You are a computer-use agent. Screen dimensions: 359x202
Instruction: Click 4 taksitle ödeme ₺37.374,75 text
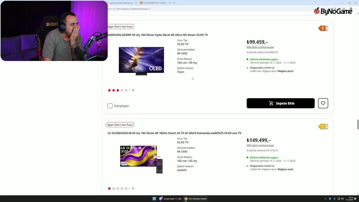pos(262,150)
